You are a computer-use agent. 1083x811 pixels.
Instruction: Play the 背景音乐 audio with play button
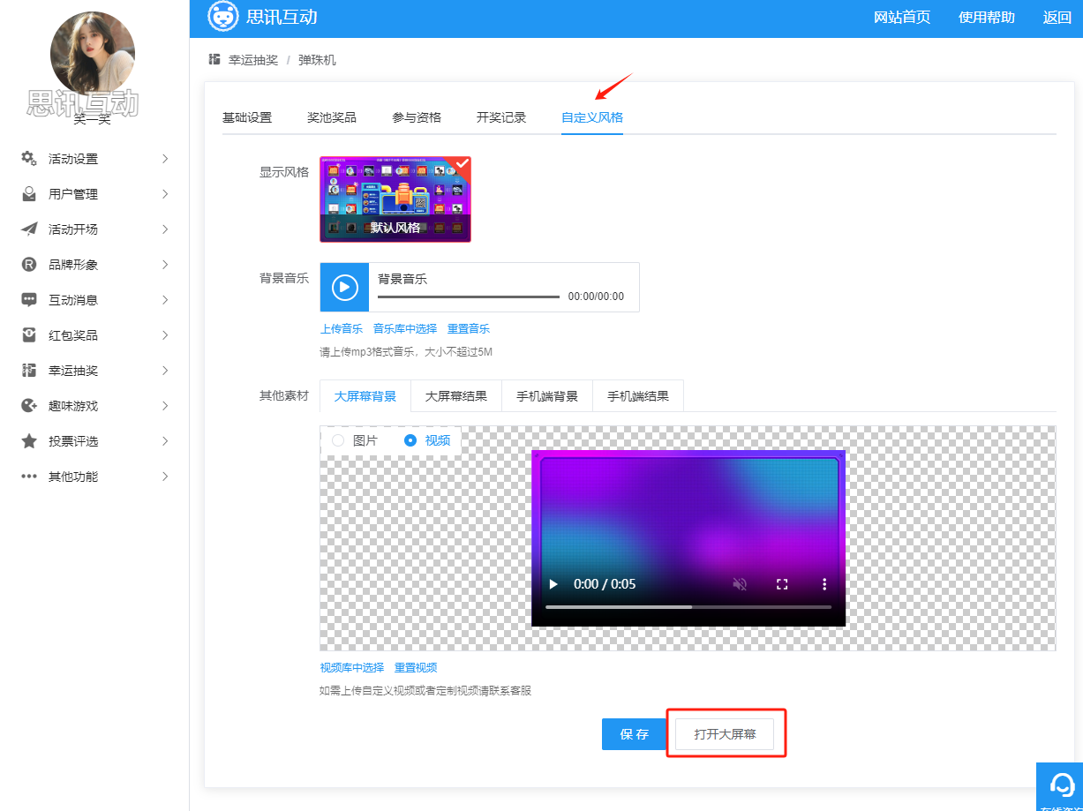[x=344, y=287]
